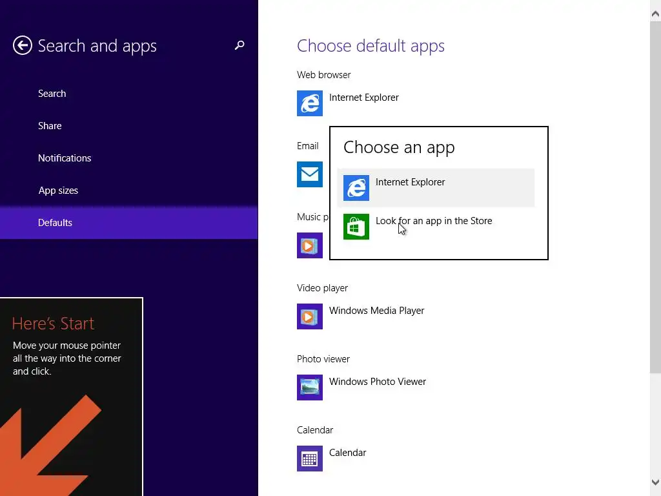The image size is (661, 496).
Task: Open the Share settings section
Action: (50, 126)
